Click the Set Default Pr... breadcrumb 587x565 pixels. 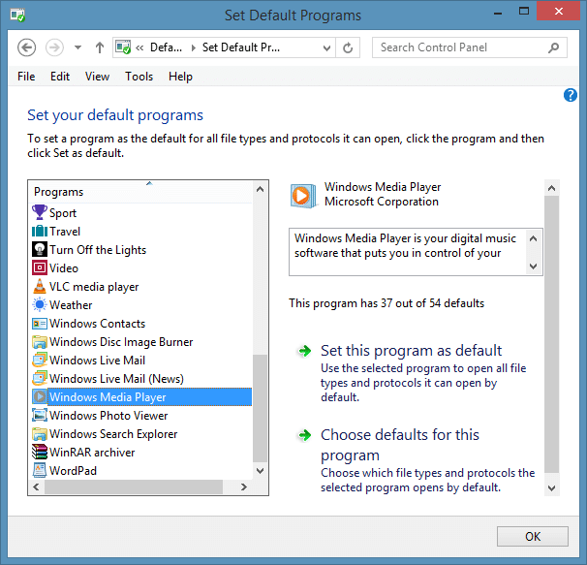(241, 47)
